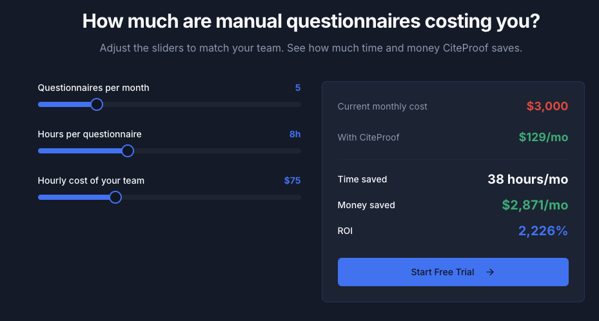Screen dimensions: 599x321
Task: Click the 38 hours/mo time saved figure
Action: (527, 179)
